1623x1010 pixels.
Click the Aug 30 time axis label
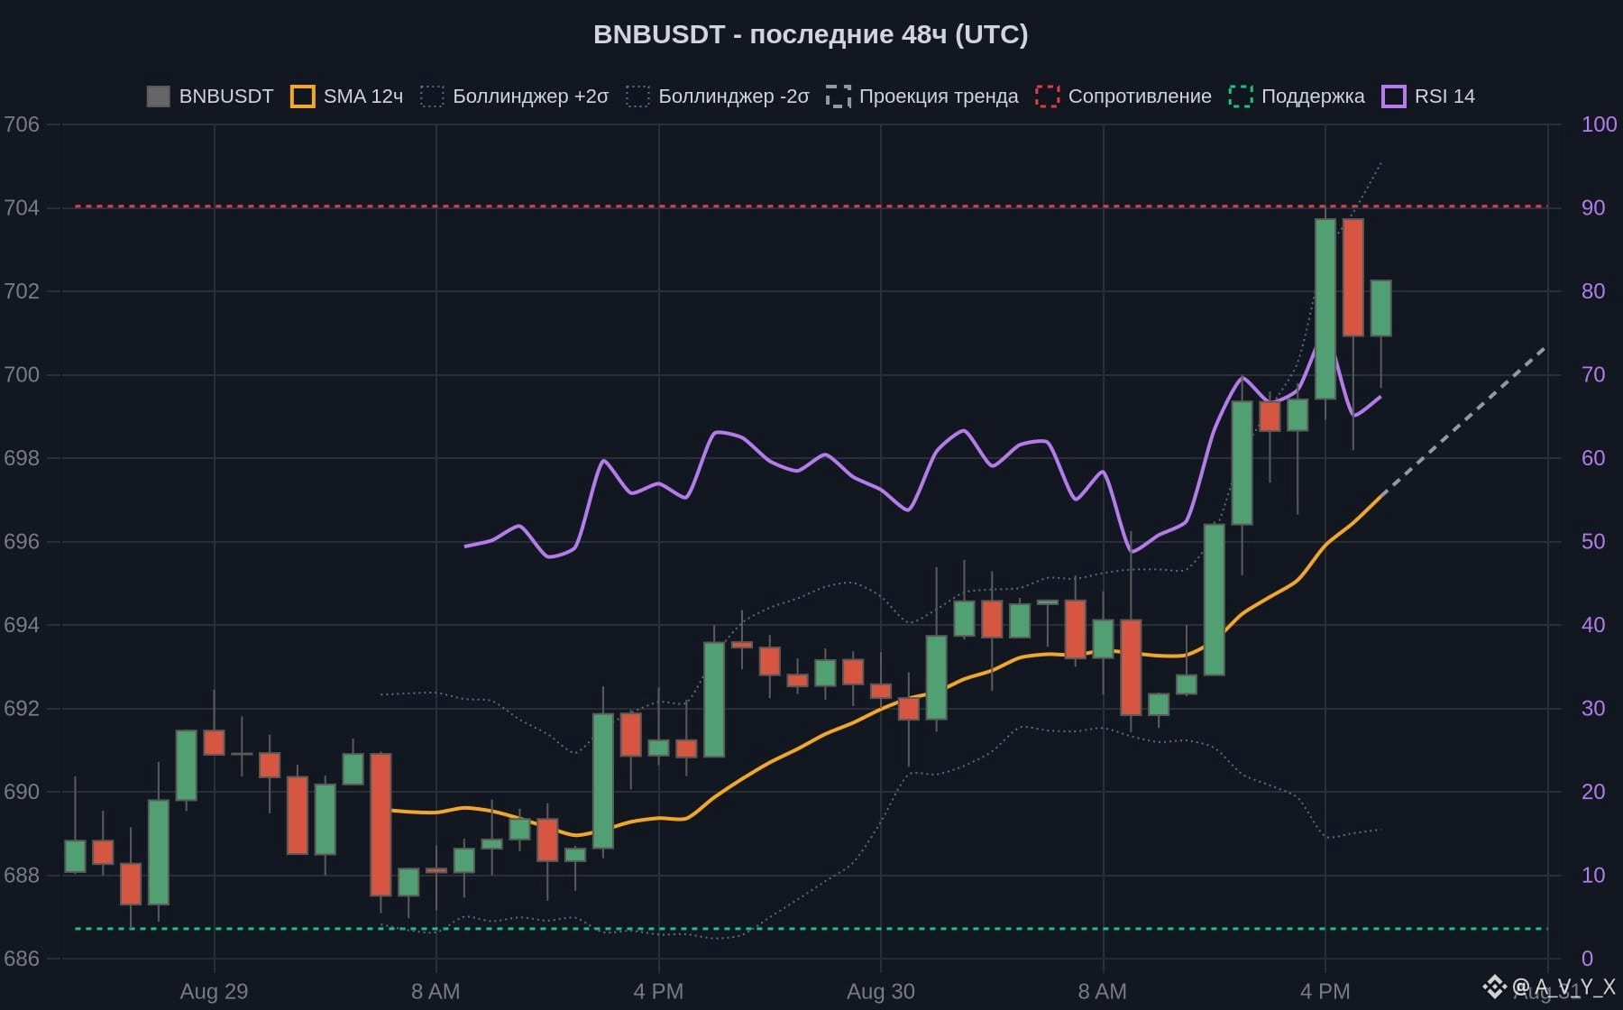pos(881,992)
